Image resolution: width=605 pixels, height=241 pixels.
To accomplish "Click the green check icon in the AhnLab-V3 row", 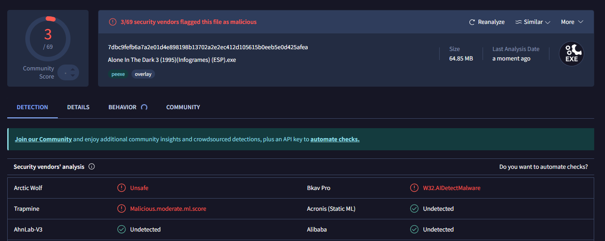I will click(x=121, y=229).
